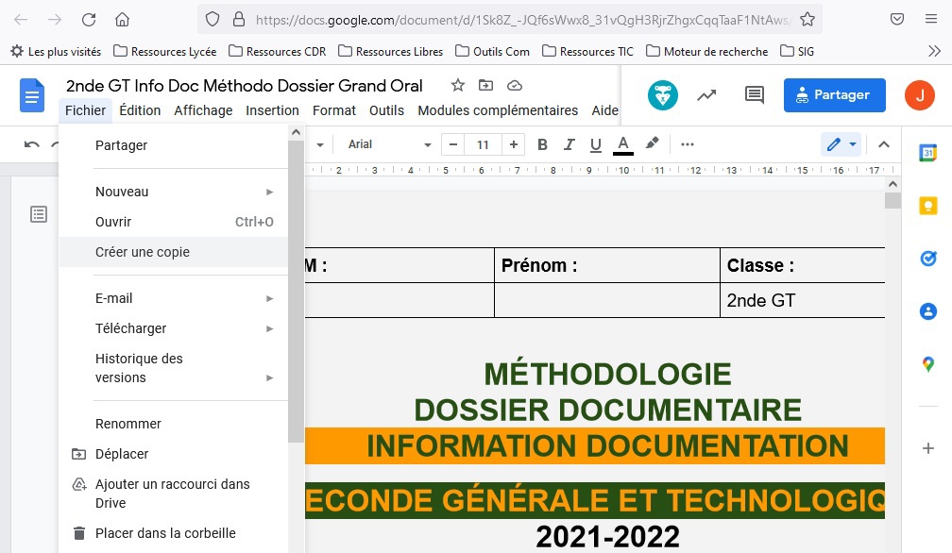This screenshot has height=553, width=952.
Task: Open the Insertion menu
Action: coord(272,110)
